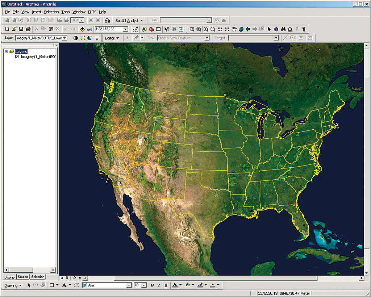
Task: Select the Zoom Out magnifier tool
Action: click(213, 29)
